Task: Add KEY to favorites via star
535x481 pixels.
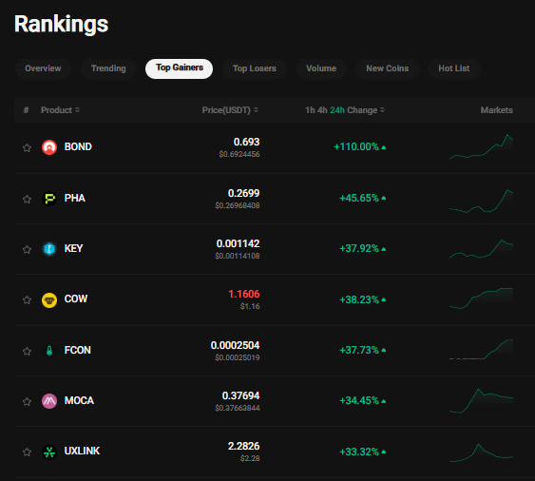Action: tap(27, 249)
